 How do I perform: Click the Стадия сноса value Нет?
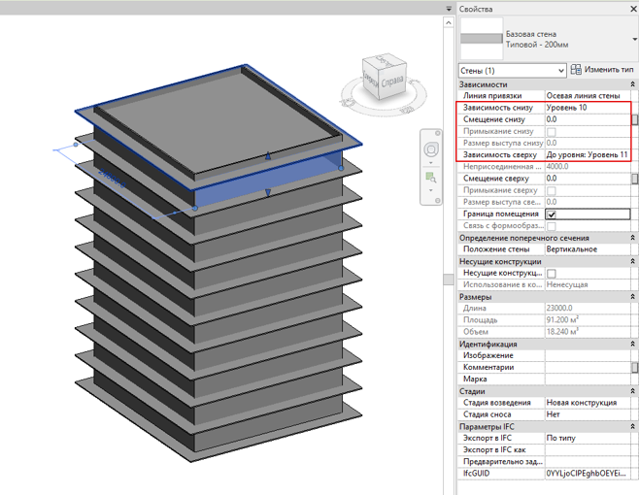588,414
